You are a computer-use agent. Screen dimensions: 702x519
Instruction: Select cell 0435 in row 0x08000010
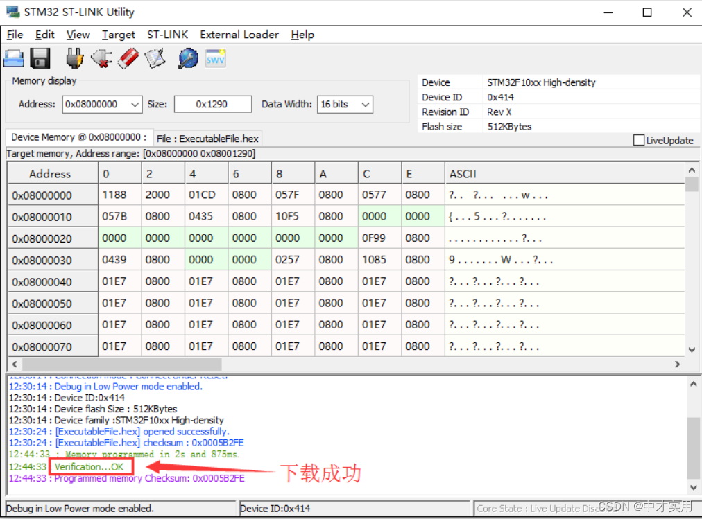coord(206,216)
